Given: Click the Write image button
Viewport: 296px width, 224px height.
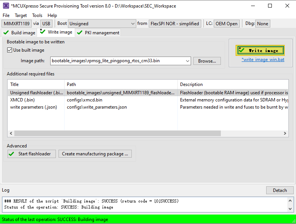Looking at the screenshot, I should [x=260, y=51].
